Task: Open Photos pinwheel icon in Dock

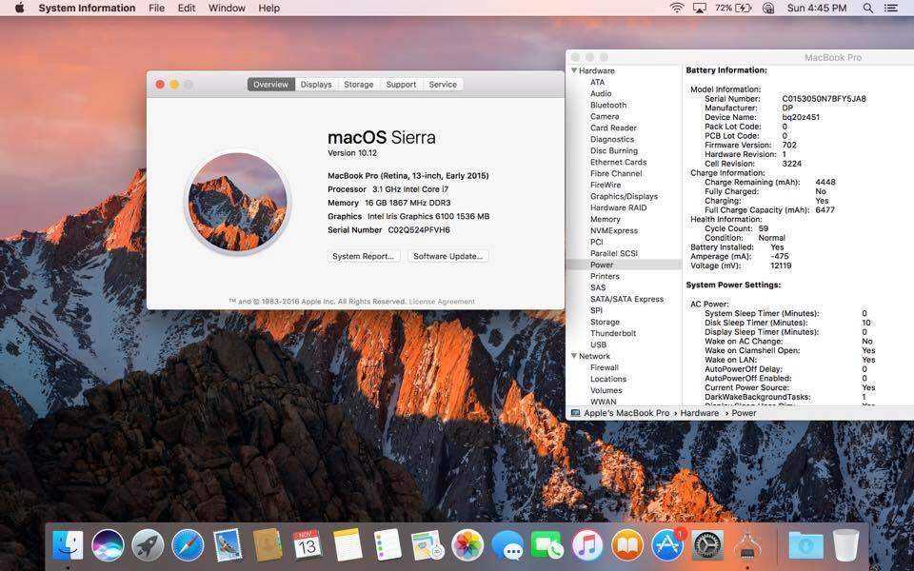Action: 467,546
